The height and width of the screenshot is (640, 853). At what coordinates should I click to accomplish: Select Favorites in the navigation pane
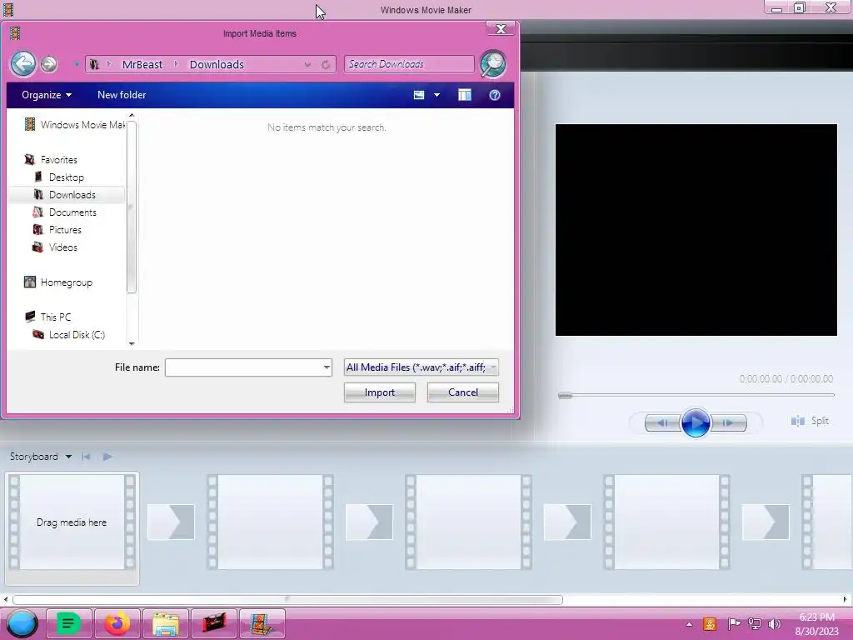tap(51, 159)
